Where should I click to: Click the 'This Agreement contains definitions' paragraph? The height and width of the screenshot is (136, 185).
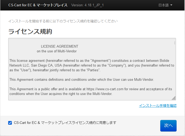point(82,80)
